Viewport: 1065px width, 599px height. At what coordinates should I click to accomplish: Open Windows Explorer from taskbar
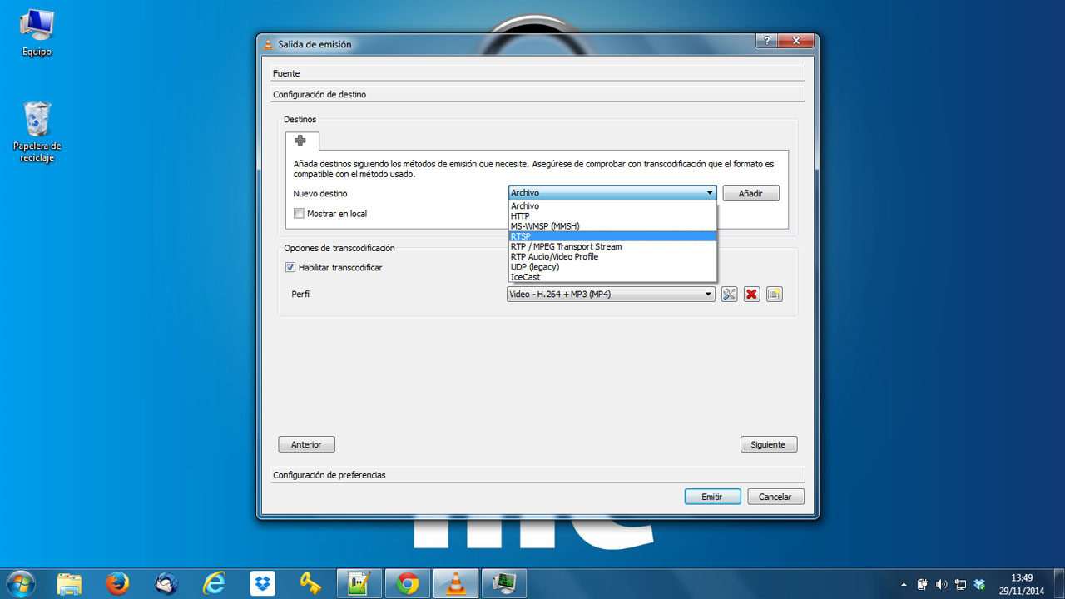(x=70, y=584)
